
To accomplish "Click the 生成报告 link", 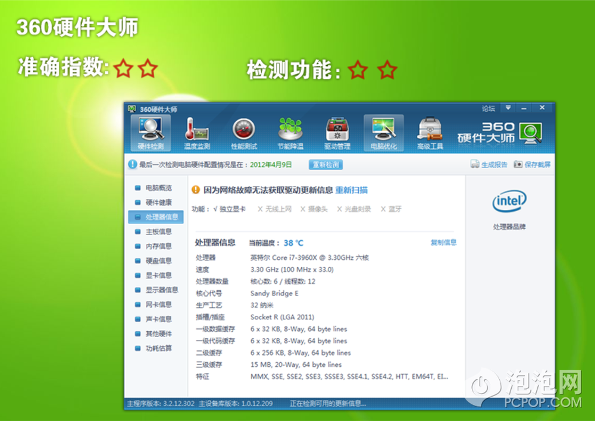I will coord(494,164).
